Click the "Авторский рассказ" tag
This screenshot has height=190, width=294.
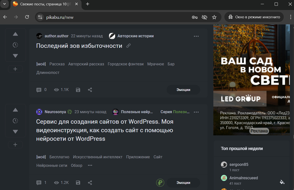[x=86, y=64]
